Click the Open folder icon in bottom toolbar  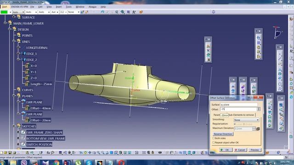tap(6, 153)
